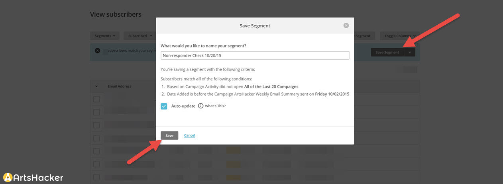Focus the segment name input field

pyautogui.click(x=255, y=55)
